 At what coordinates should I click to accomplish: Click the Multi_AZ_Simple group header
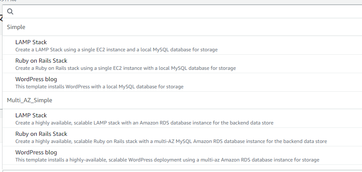coord(29,100)
